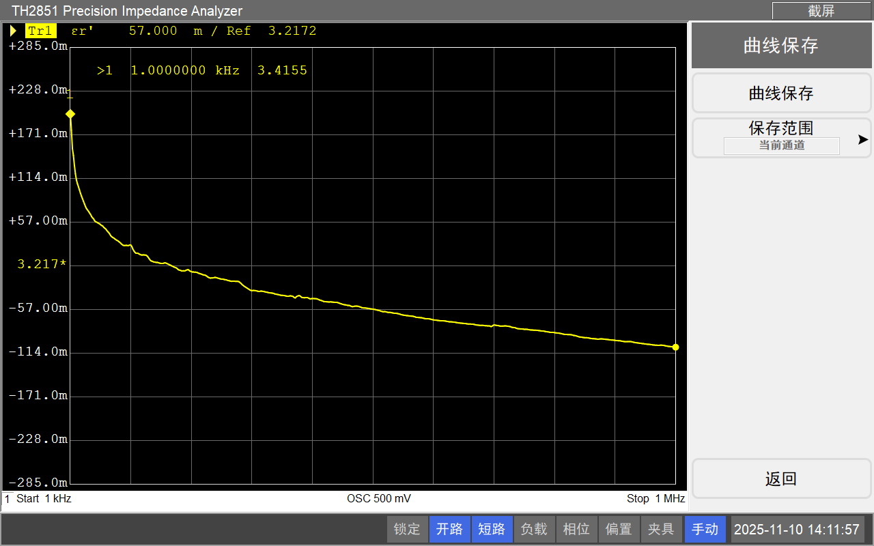Click the 负载 load status button
This screenshot has height=546, width=874.
tap(534, 529)
